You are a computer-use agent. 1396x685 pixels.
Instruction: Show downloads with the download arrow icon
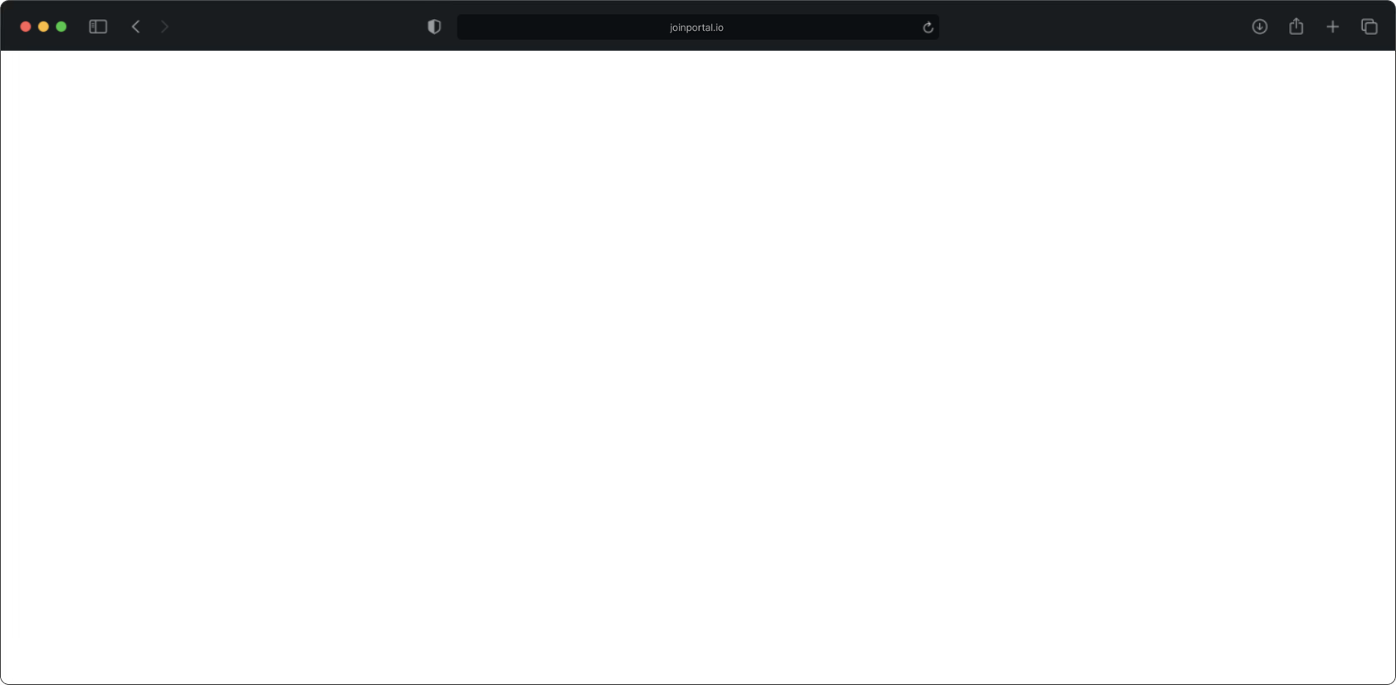click(x=1260, y=27)
